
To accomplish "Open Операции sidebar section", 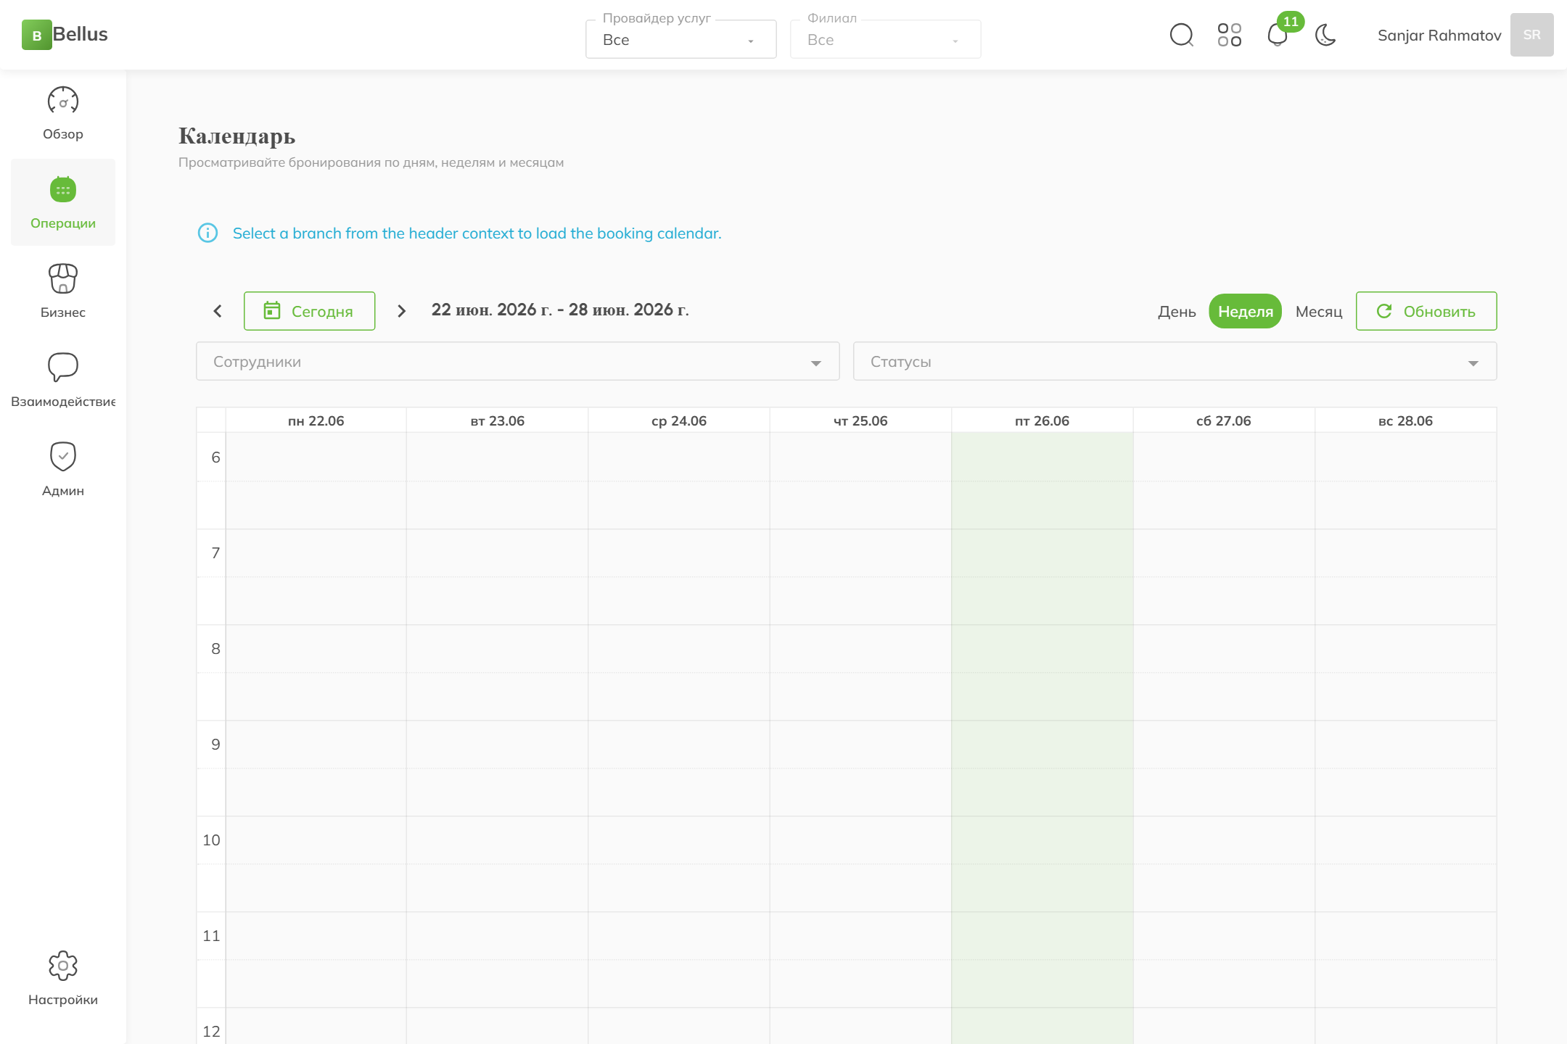I will (63, 202).
